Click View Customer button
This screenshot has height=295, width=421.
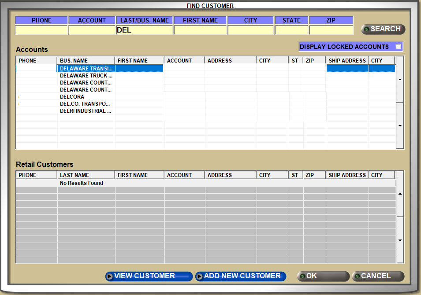(149, 276)
